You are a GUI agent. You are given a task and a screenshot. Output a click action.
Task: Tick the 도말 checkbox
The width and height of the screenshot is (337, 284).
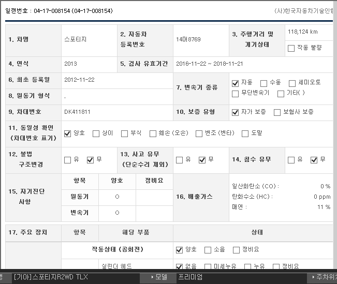pos(245,134)
